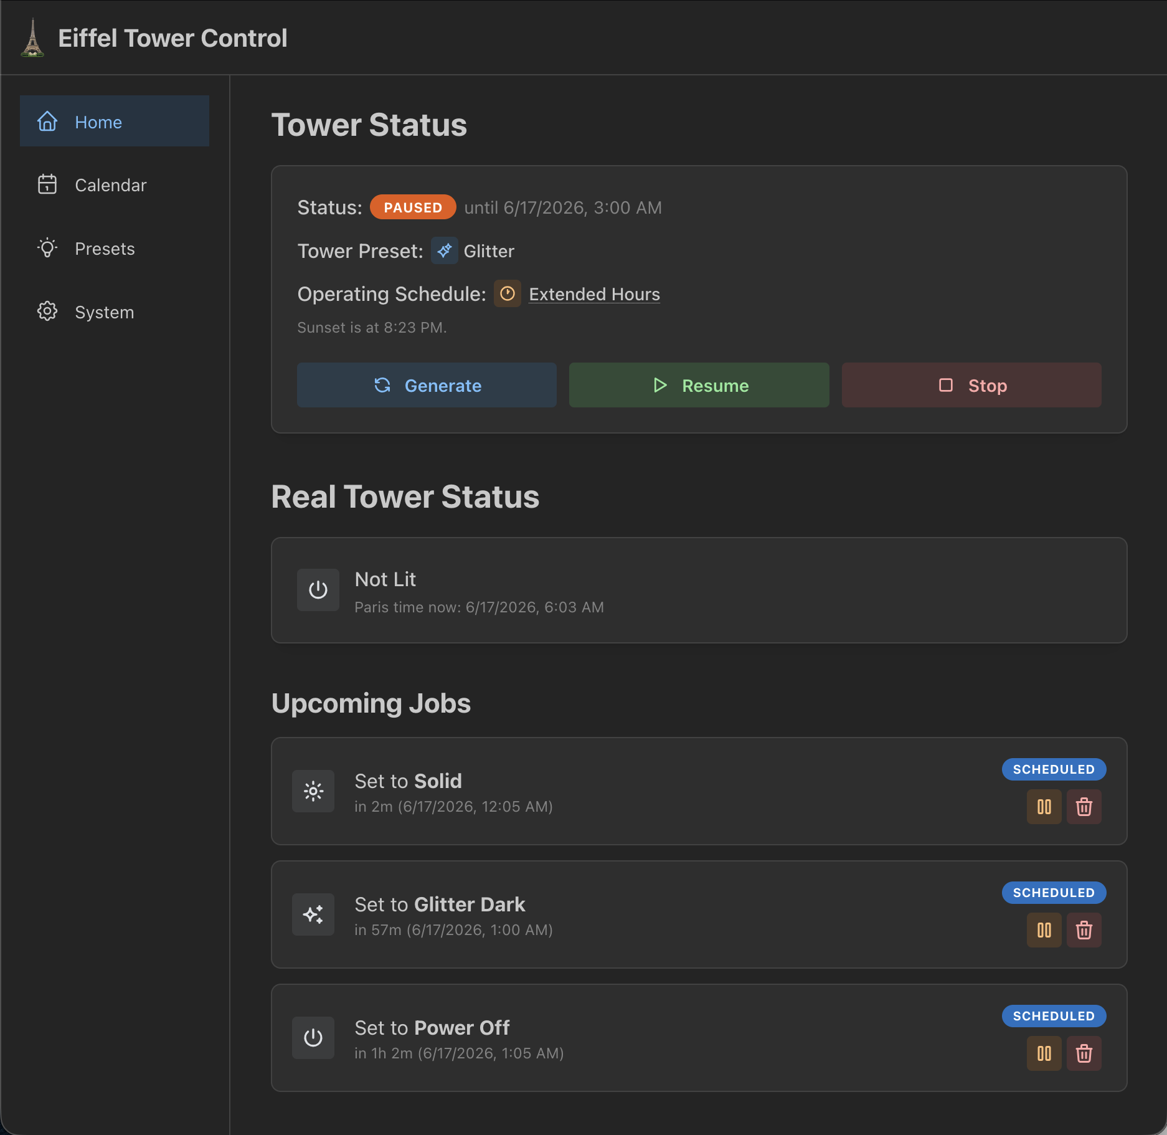Click the lightbulb icon beside Presets
The image size is (1167, 1135).
[47, 249]
